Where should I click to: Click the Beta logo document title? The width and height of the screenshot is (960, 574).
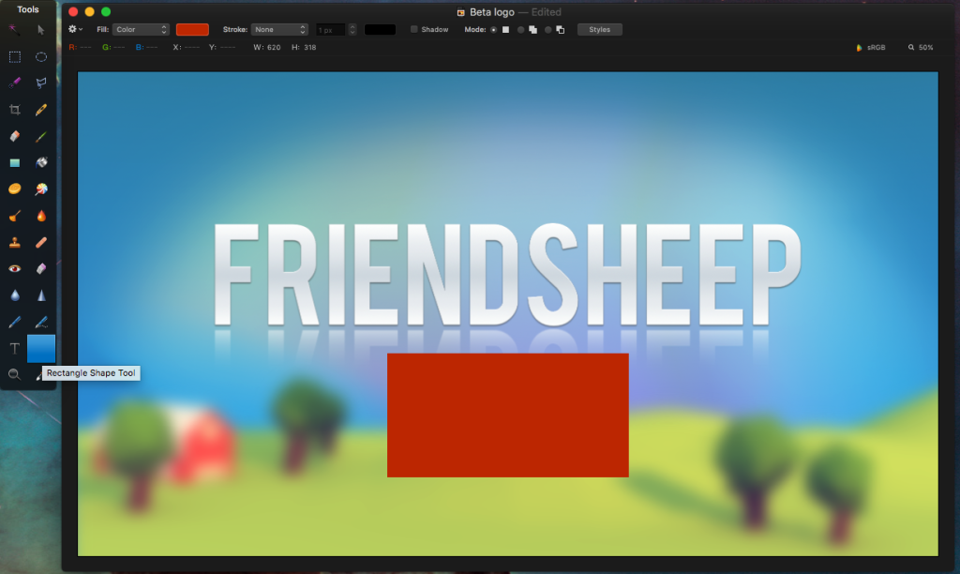[491, 12]
